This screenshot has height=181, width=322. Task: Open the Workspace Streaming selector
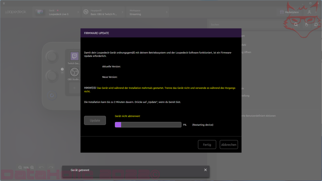pyautogui.click(x=147, y=12)
